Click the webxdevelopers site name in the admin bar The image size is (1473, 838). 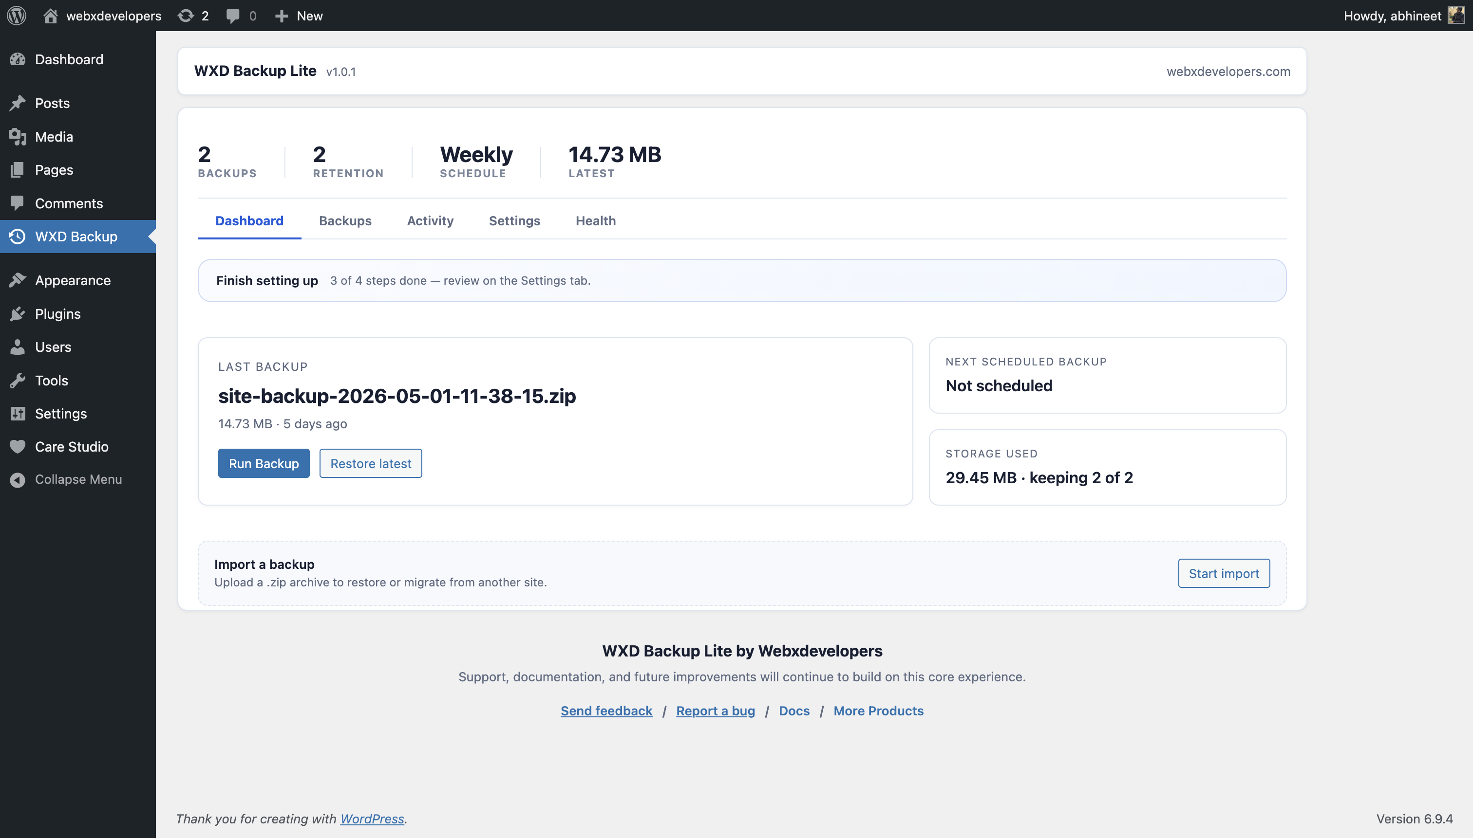click(113, 16)
